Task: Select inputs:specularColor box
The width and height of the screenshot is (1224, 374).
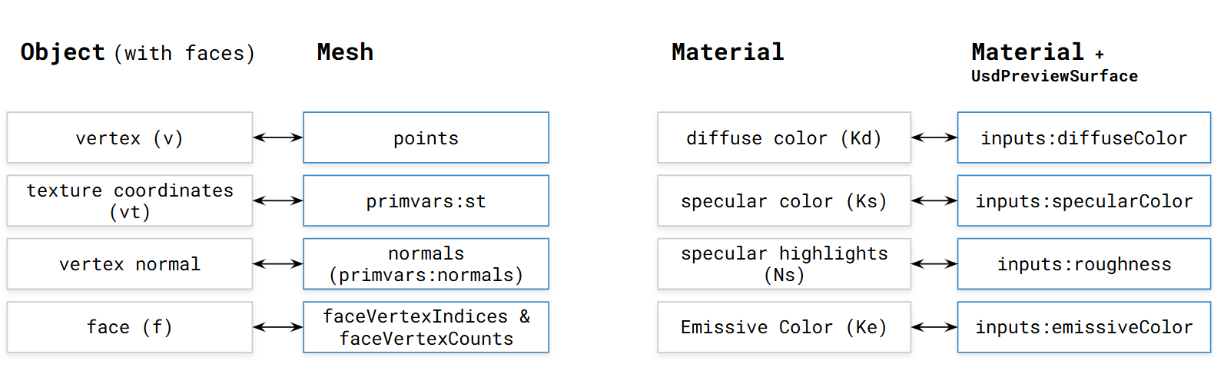Action: coord(1084,200)
